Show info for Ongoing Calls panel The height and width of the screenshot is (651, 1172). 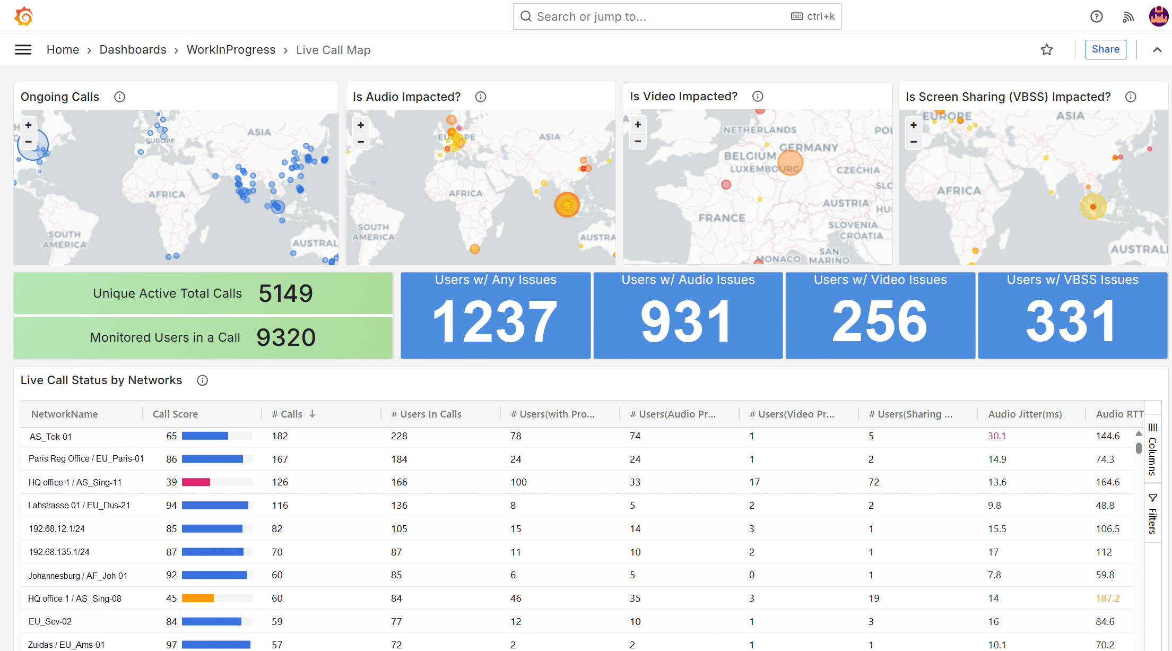[119, 97]
